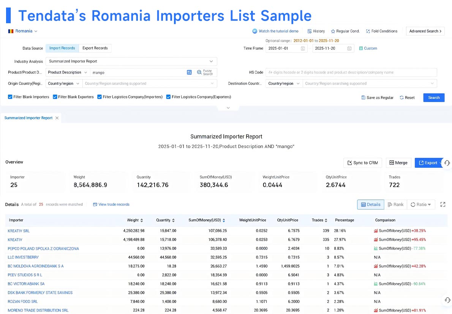Viewport: 452px width, 314px height.
Task: Open the Destination Country/region type dropdown
Action: point(284,84)
